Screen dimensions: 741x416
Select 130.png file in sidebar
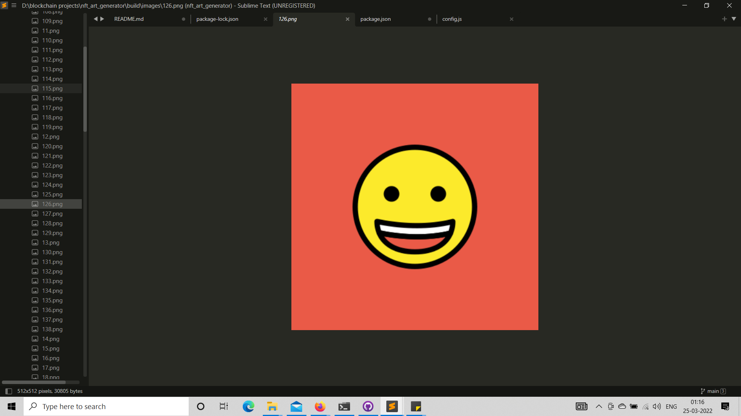pyautogui.click(x=52, y=252)
